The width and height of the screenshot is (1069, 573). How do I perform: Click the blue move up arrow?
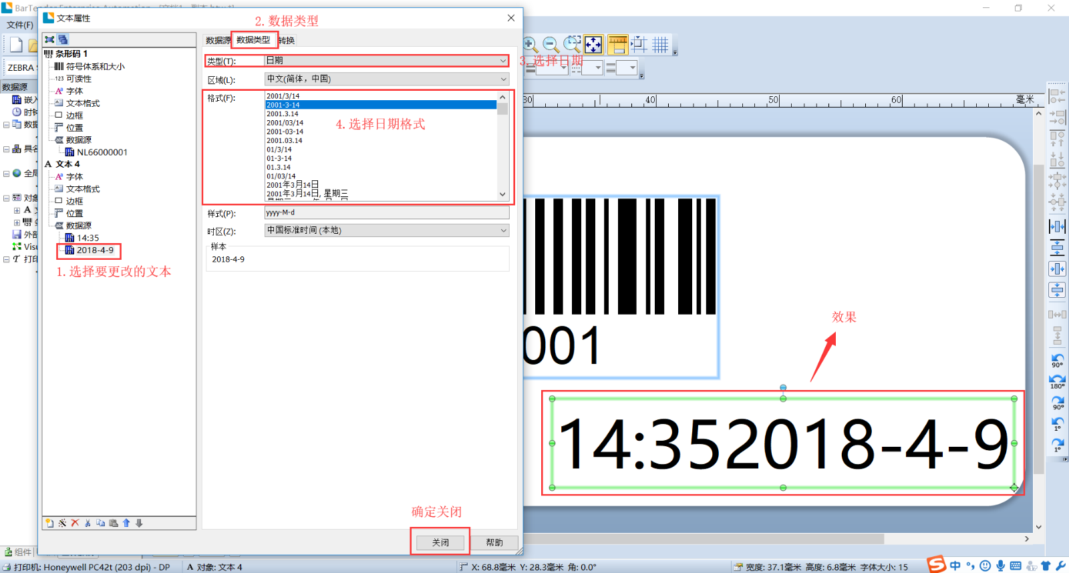pos(126,523)
